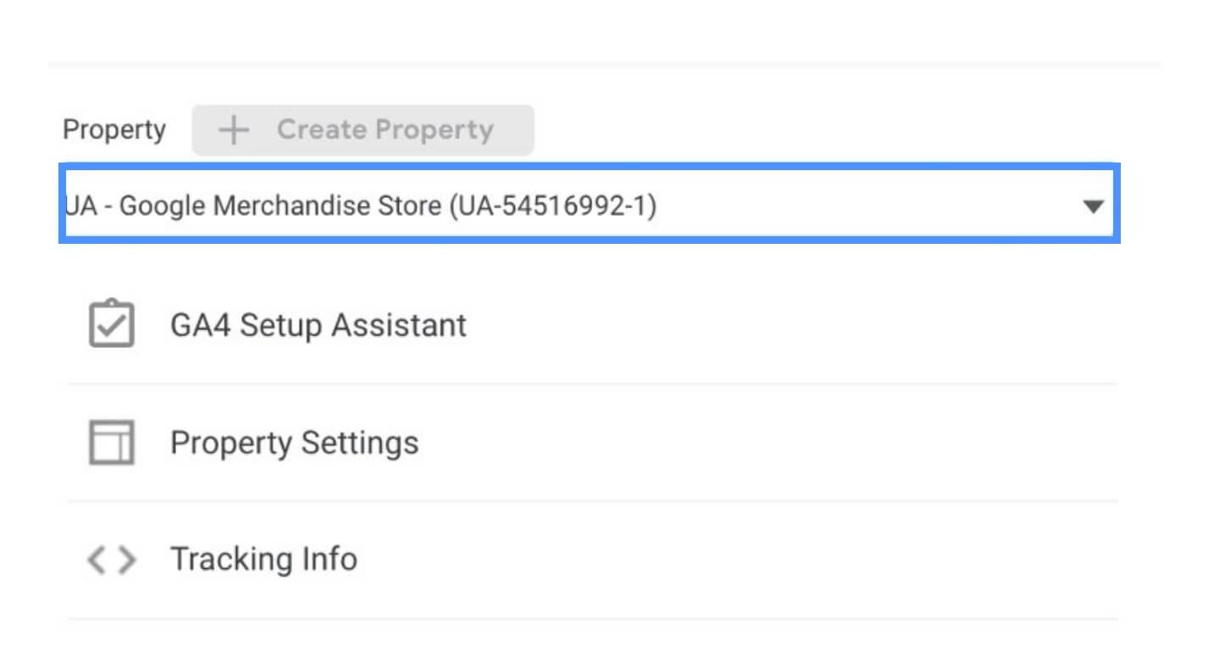1225x668 pixels.
Task: Click the GA4 Setup Assistant clipboard-check icon
Action: point(111,324)
